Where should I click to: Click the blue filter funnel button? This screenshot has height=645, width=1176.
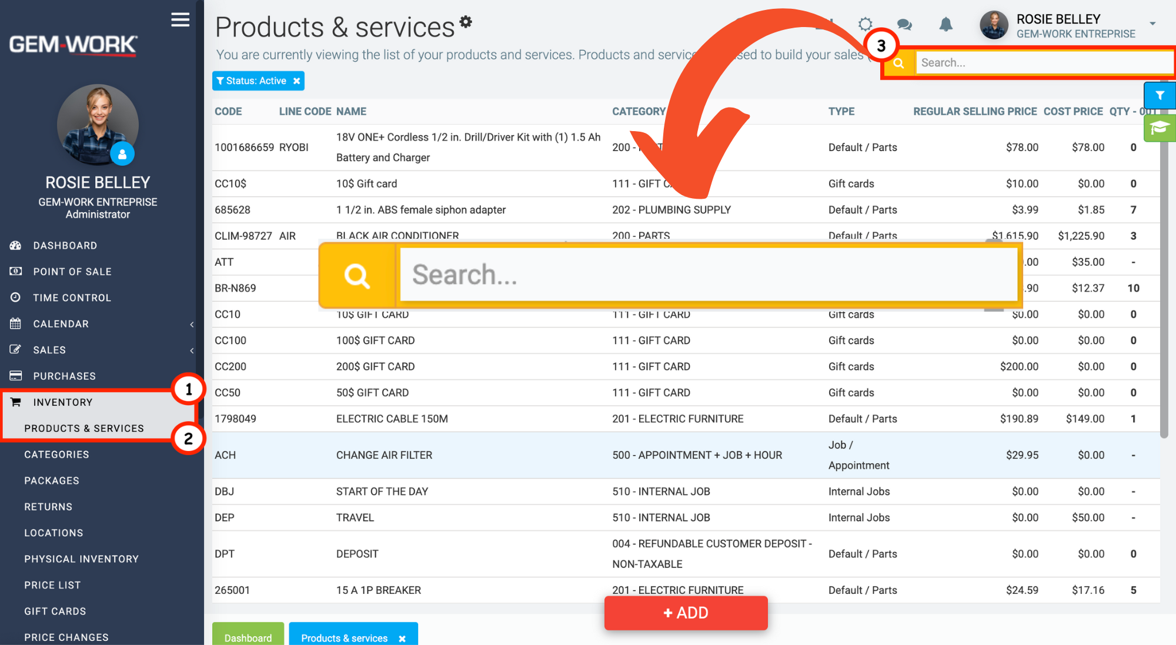(x=1160, y=95)
